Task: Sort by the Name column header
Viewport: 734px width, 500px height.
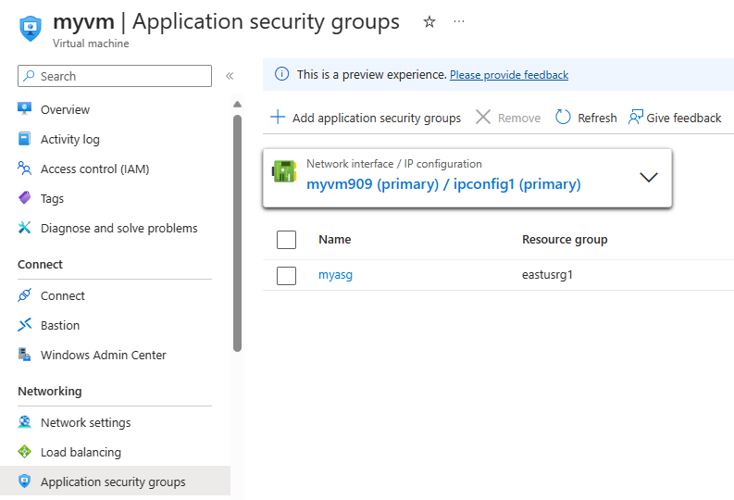Action: pyautogui.click(x=335, y=239)
